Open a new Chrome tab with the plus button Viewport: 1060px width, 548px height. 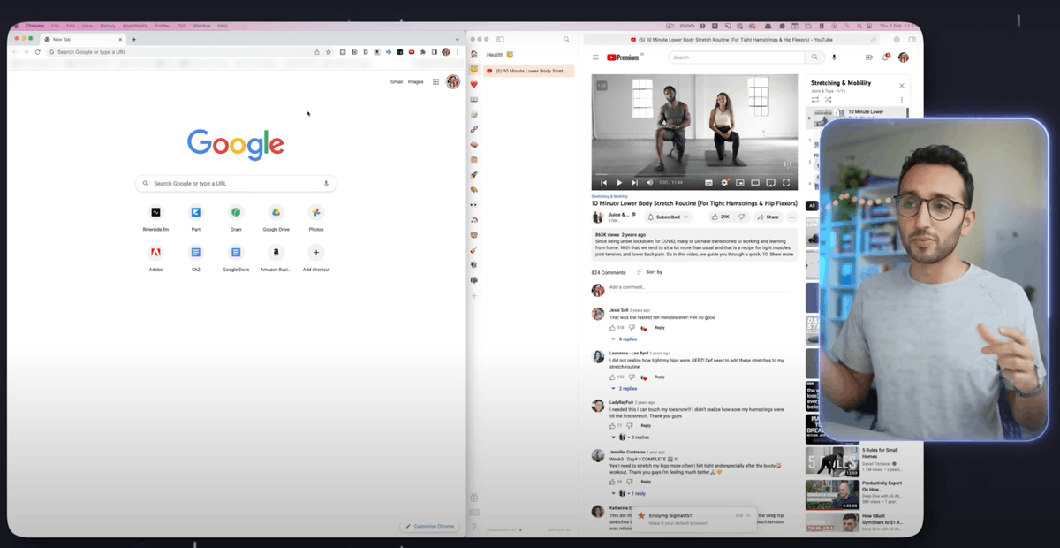pos(134,39)
